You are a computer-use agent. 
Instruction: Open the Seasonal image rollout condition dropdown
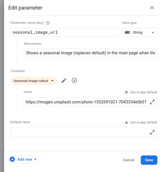(x=34, y=81)
